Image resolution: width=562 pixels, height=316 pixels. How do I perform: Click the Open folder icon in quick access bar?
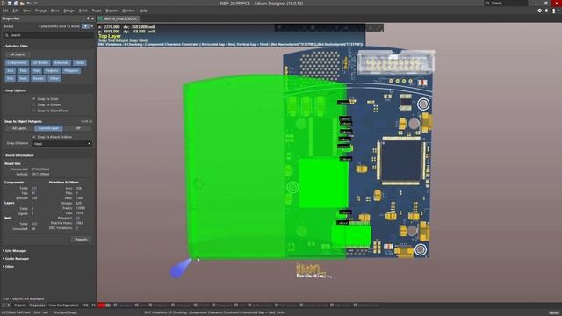coord(22,4)
